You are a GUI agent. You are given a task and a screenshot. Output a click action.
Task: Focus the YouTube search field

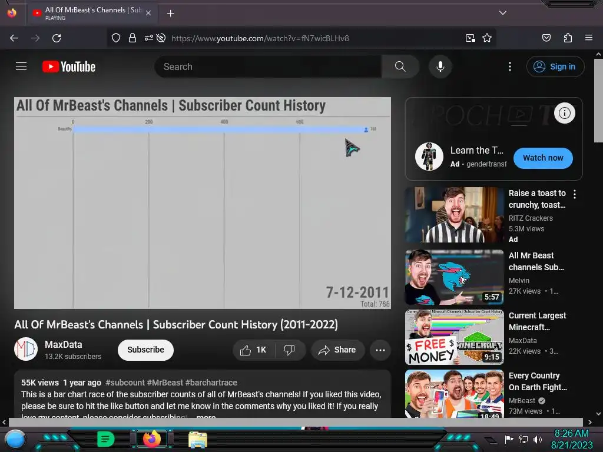[x=268, y=67]
